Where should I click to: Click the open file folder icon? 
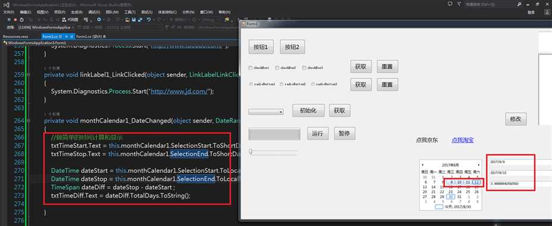pyautogui.click(x=127, y=20)
